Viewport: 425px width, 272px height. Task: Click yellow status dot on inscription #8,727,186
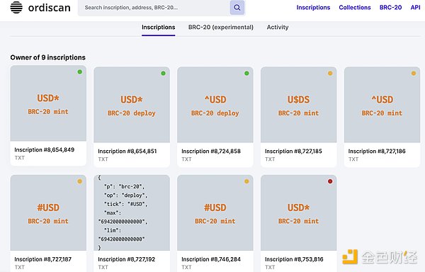coord(414,73)
